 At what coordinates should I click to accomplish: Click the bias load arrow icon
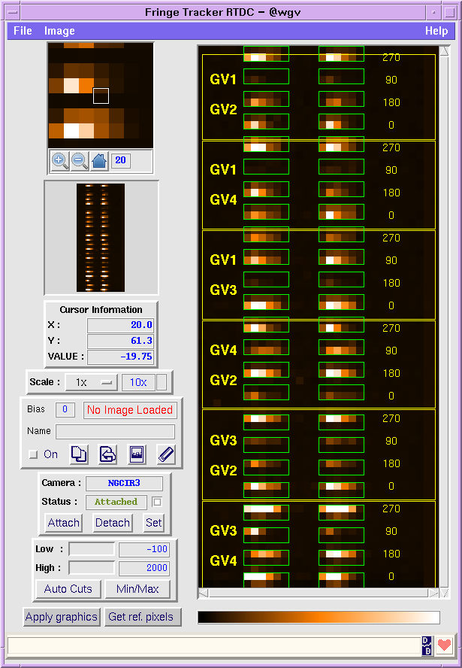tap(108, 454)
